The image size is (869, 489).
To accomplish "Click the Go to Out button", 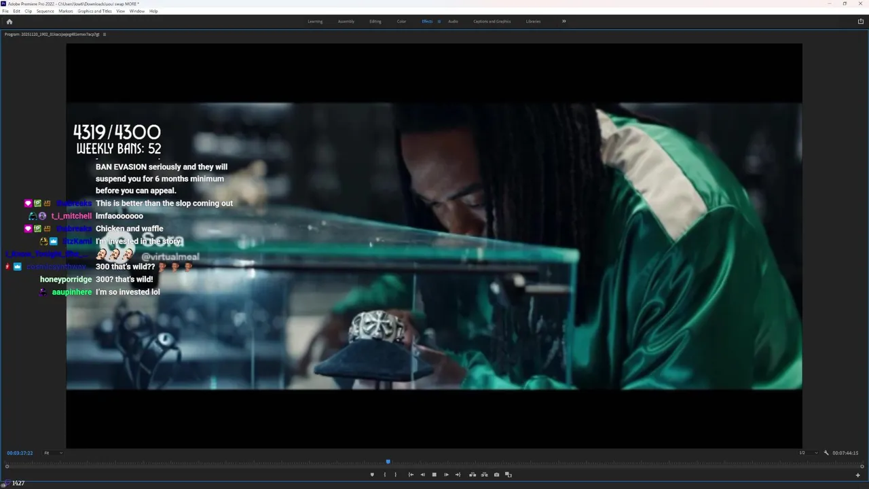I will point(458,475).
